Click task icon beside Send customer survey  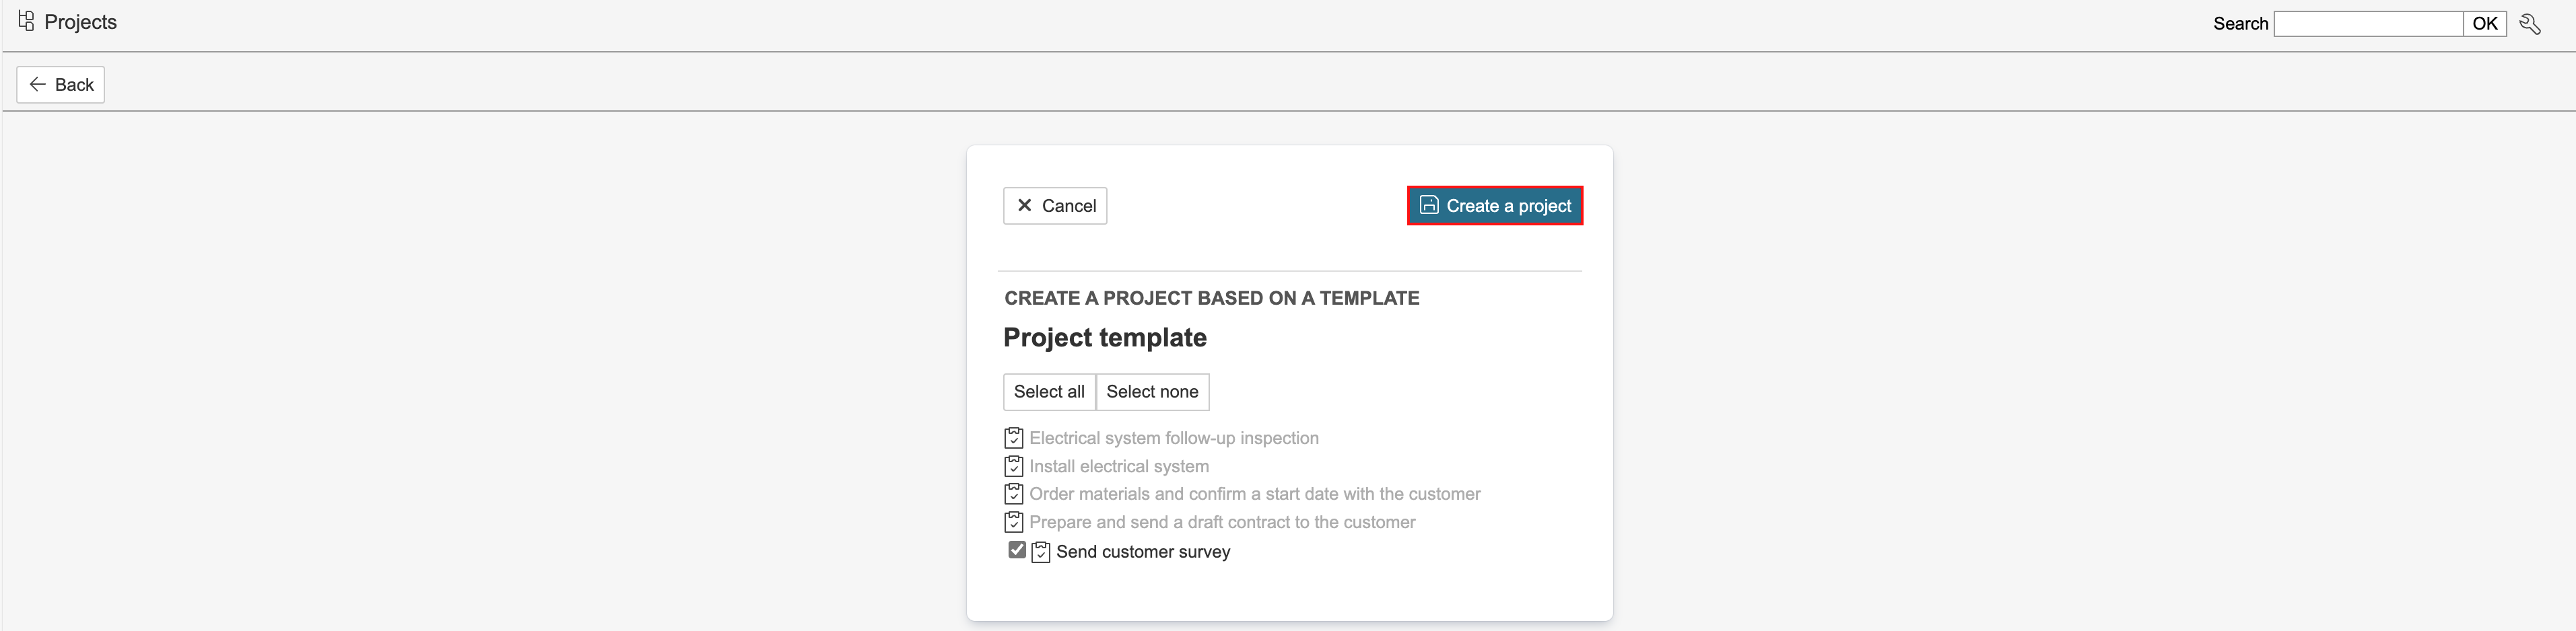tap(1040, 552)
